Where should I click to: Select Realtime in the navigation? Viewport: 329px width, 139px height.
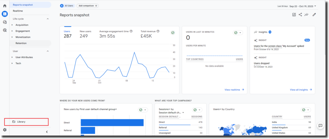(x=18, y=11)
